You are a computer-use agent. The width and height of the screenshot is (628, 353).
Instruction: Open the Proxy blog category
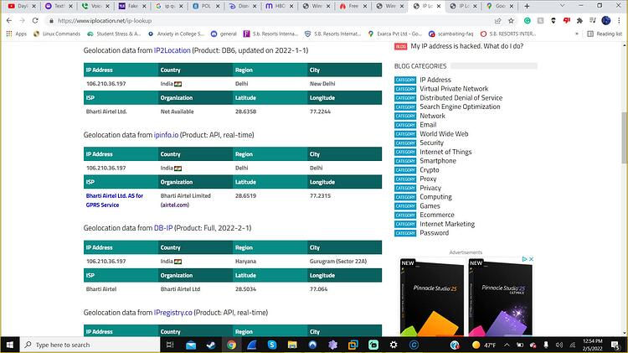[x=428, y=179]
